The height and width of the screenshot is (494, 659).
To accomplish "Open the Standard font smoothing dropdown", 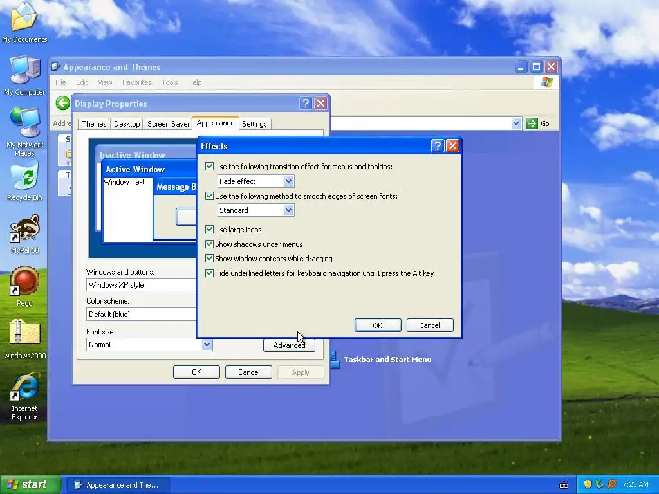I will (x=255, y=210).
